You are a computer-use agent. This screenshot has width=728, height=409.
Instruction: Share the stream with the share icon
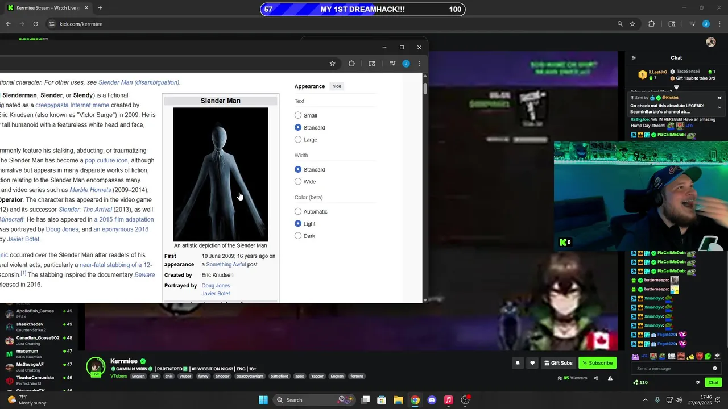[x=596, y=378]
